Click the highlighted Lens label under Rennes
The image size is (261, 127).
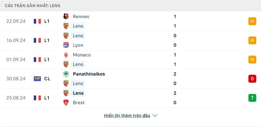pos(78,26)
